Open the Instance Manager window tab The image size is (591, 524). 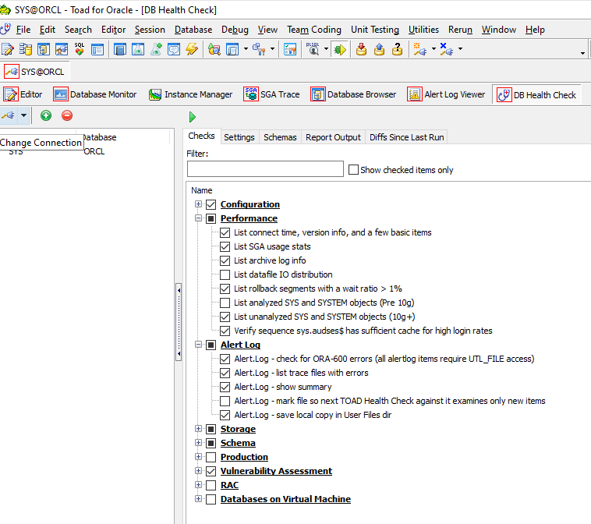click(191, 94)
